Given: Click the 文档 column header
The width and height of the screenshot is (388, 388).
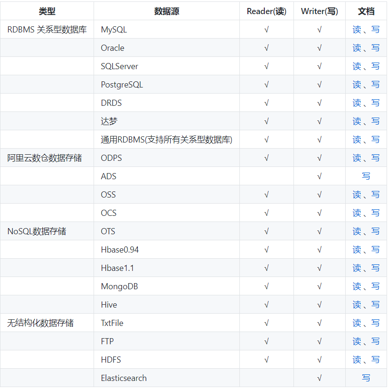Looking at the screenshot, I should (x=366, y=11).
